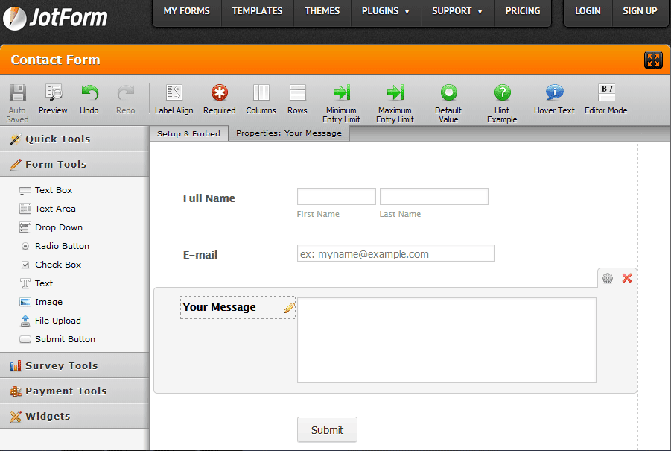Screen dimensions: 671x451
Task: Set the Columns option
Action: (x=261, y=99)
